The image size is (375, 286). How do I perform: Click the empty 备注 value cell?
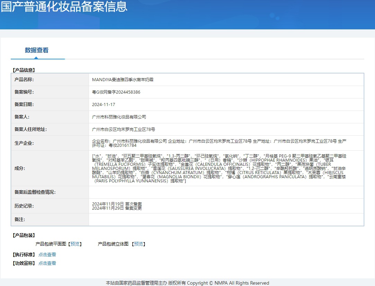tap(226, 220)
